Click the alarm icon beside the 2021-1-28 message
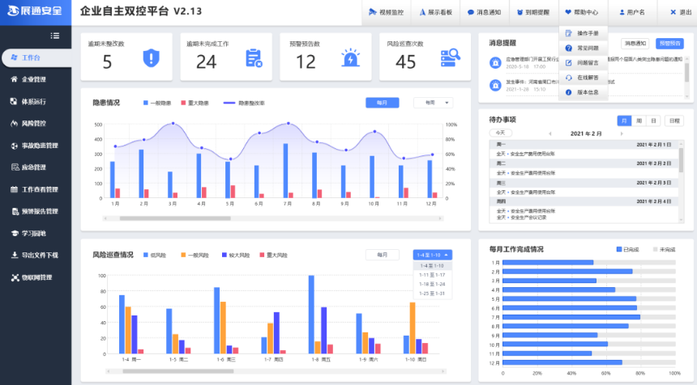This screenshot has width=697, height=385. (495, 85)
